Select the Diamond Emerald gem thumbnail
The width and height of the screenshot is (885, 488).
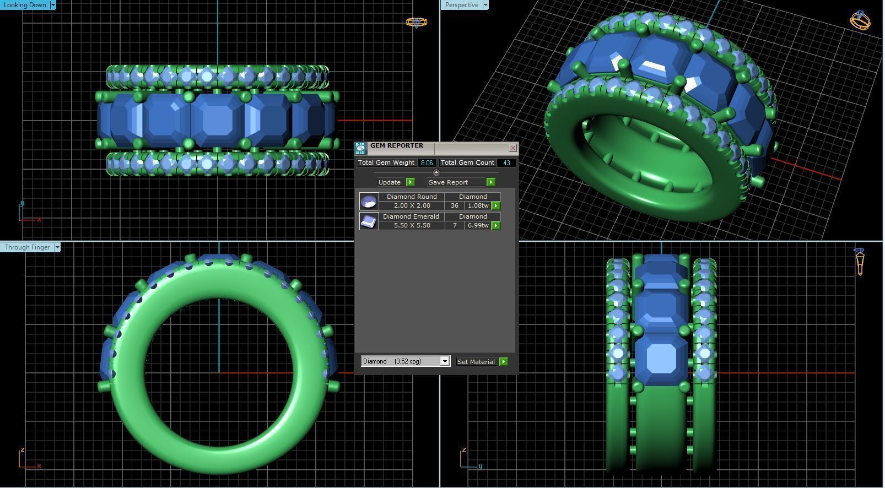(x=369, y=221)
